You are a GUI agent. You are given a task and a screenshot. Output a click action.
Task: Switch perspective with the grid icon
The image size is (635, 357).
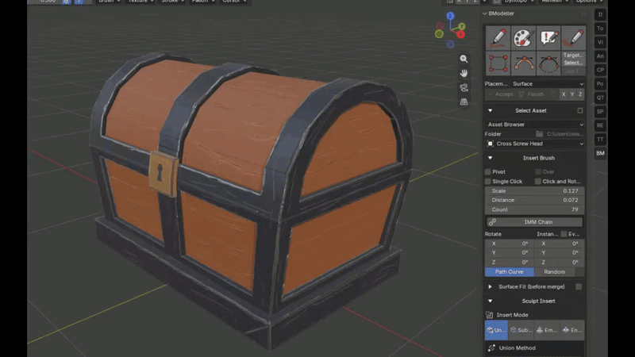tap(464, 102)
